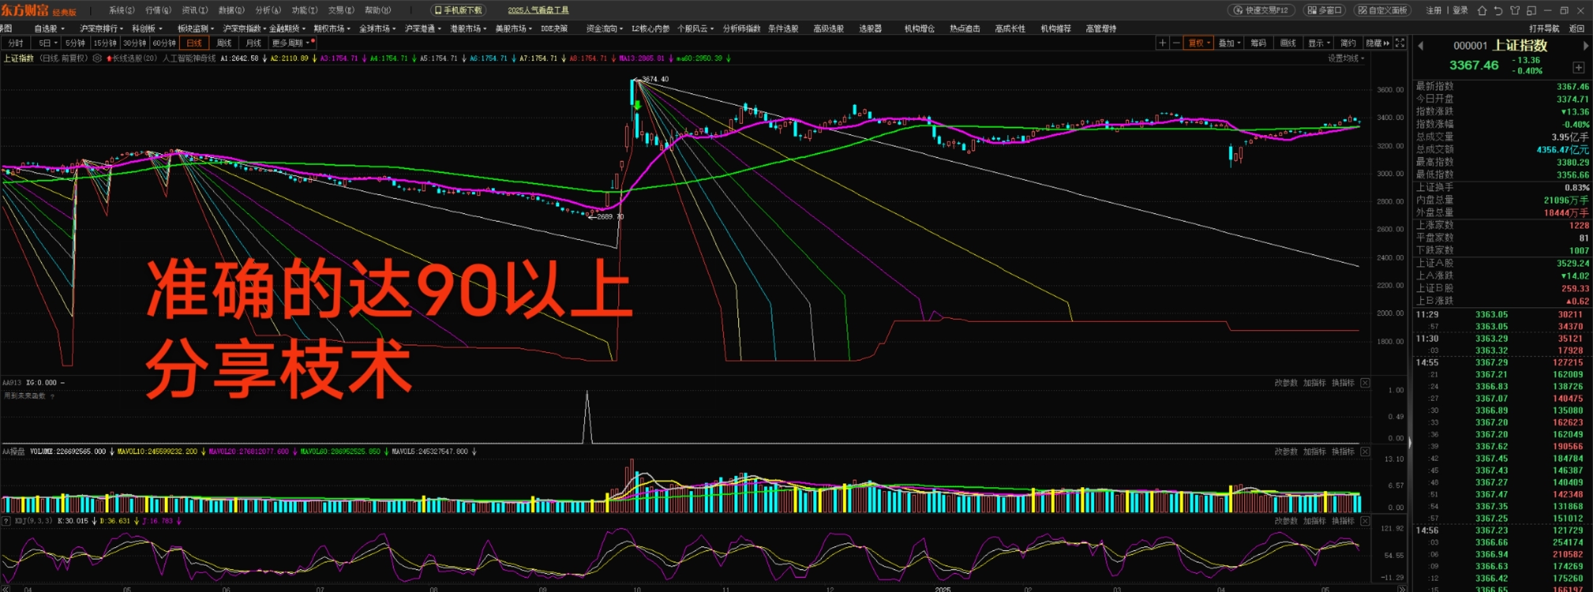Open 系统(S) menu
The height and width of the screenshot is (592, 1593).
pos(122,10)
